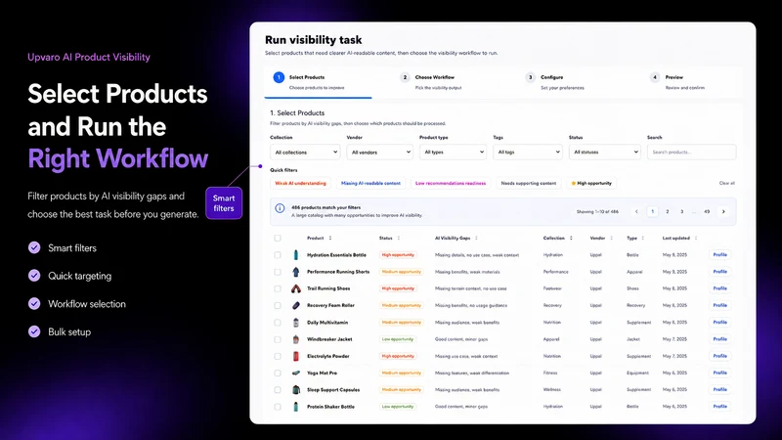Check Hydration Essentials Bottle row checkbox
The image size is (782, 440).
278,255
